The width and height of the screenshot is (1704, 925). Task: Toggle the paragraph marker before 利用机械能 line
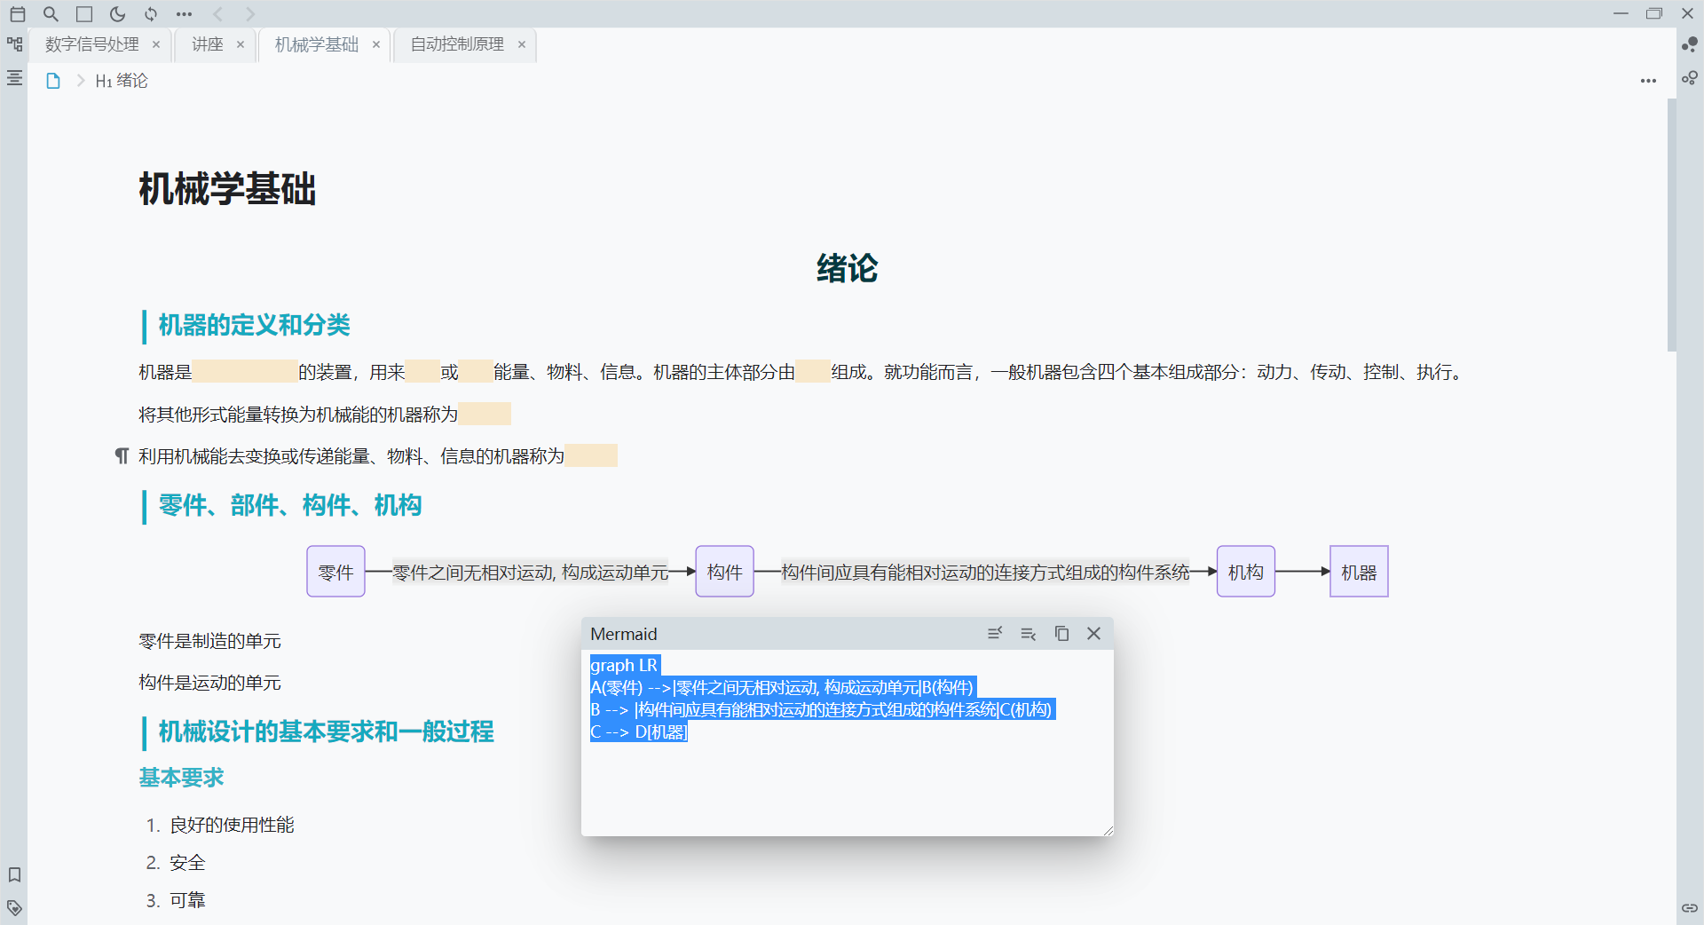click(122, 455)
